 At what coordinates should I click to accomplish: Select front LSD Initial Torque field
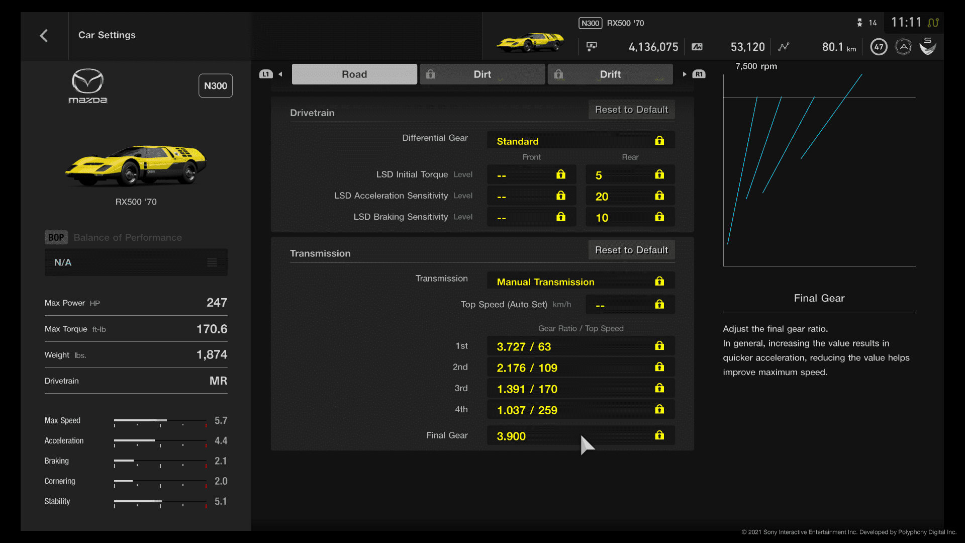pyautogui.click(x=532, y=175)
